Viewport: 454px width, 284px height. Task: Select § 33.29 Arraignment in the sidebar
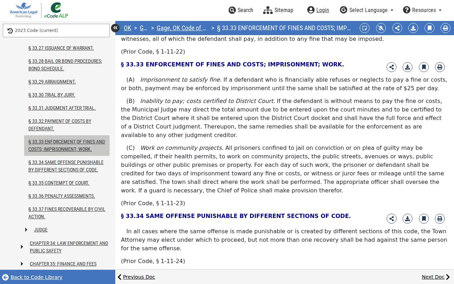pyautogui.click(x=52, y=82)
